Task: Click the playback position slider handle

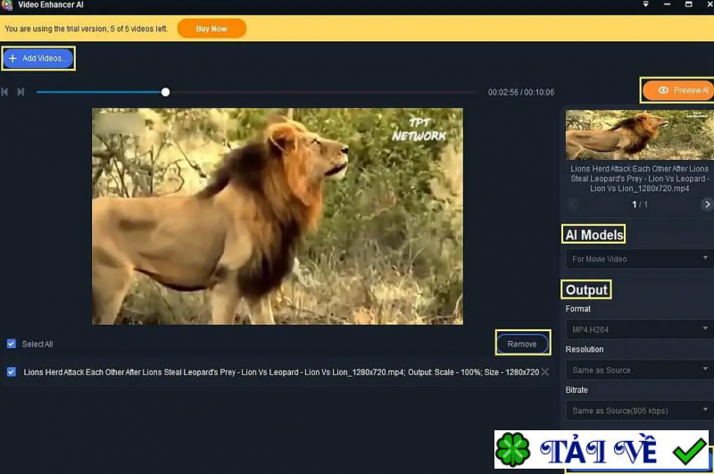Action: 166,92
